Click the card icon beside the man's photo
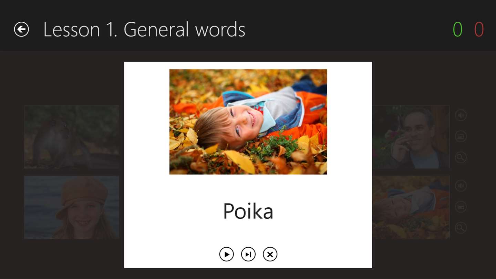 point(461,136)
